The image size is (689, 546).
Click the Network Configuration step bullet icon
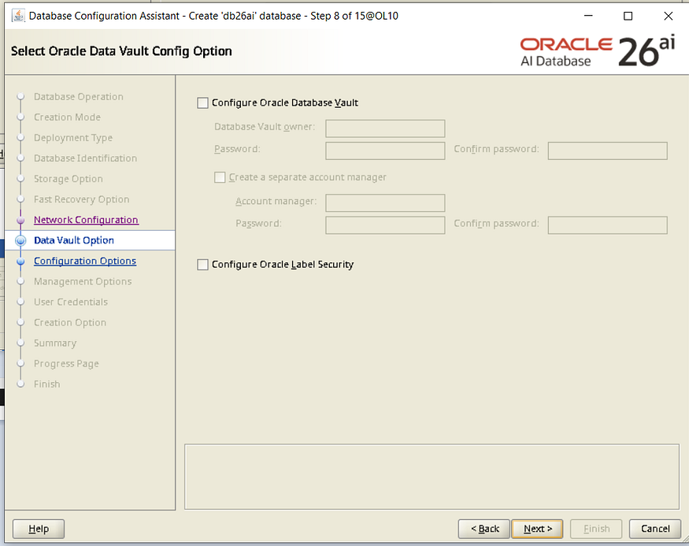pos(20,220)
